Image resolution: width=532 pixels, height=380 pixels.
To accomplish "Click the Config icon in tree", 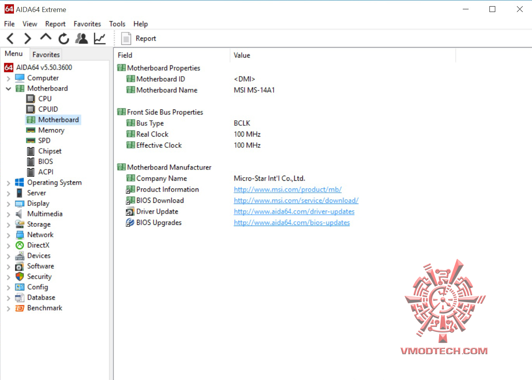I will 19,287.
